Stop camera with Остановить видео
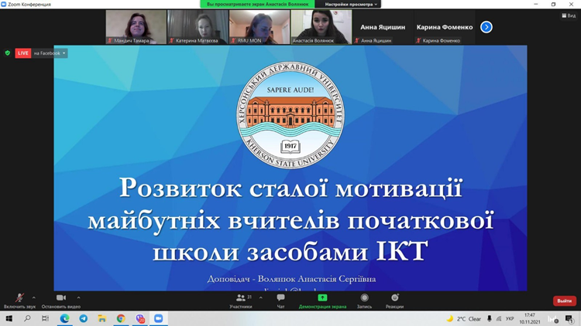Image resolution: width=581 pixels, height=326 pixels. point(60,301)
